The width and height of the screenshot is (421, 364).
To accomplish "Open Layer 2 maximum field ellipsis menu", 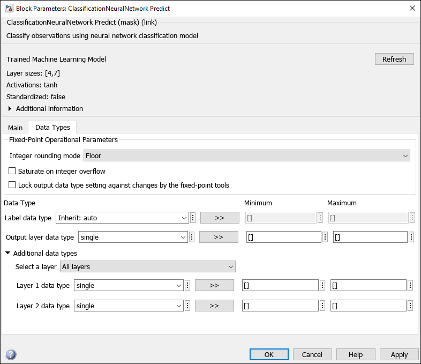I will (x=410, y=306).
